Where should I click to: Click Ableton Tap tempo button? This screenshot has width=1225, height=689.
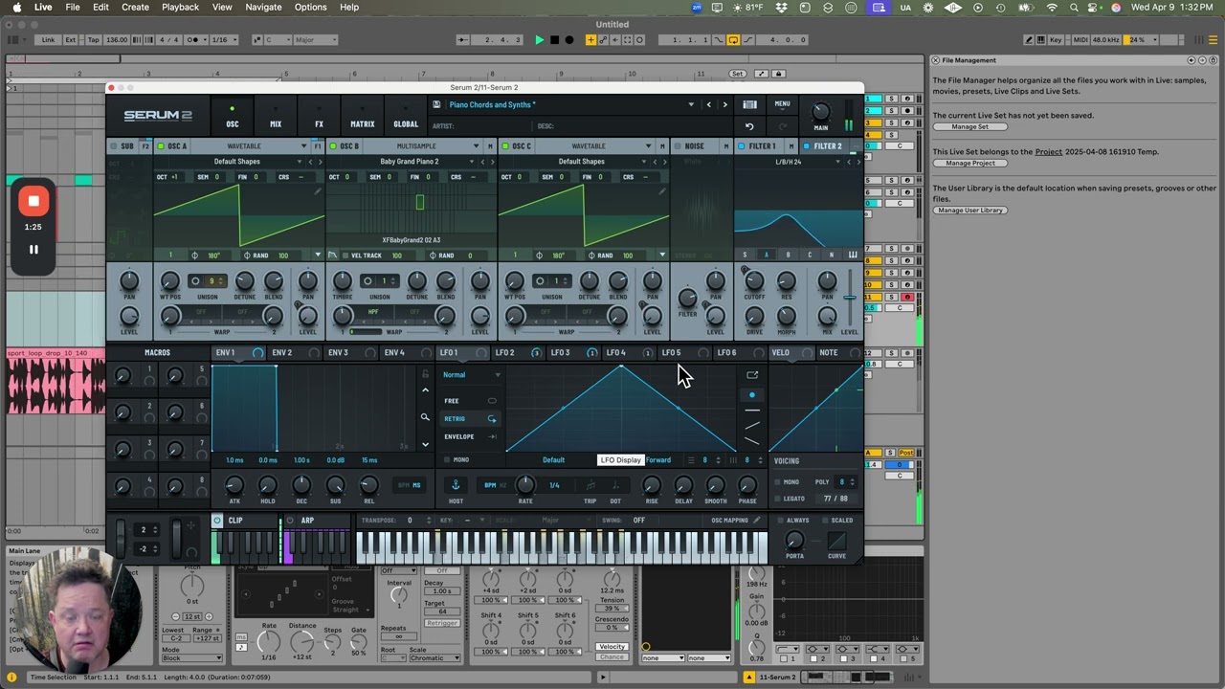pyautogui.click(x=93, y=40)
